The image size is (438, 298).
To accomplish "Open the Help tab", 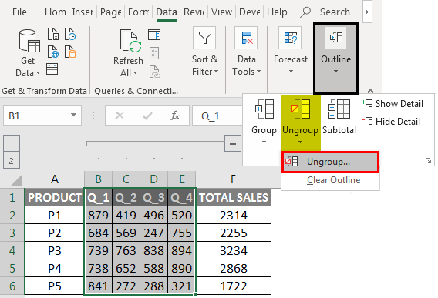I will click(277, 12).
